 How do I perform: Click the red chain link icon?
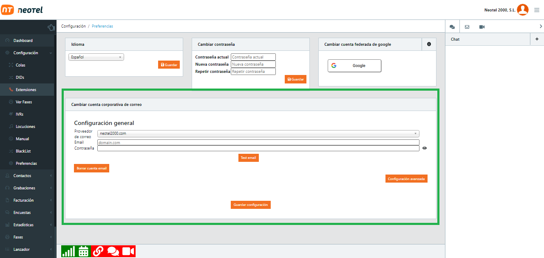[98, 251]
